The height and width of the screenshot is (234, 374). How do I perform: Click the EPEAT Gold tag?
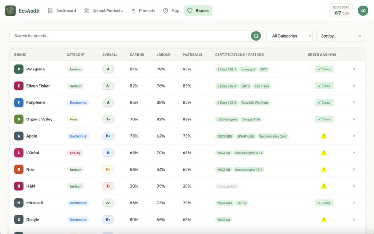pos(245,136)
